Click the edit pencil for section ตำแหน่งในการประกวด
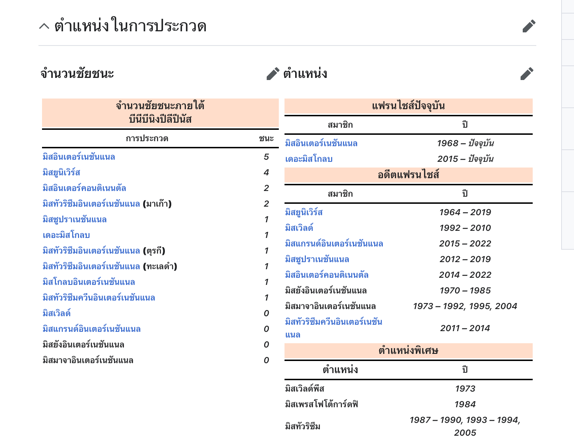The height and width of the screenshot is (446, 574). tap(529, 26)
